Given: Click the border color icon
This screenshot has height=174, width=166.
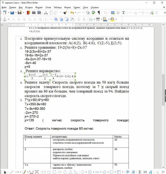Looking at the screenshot, I should pyautogui.click(x=105, y=19).
